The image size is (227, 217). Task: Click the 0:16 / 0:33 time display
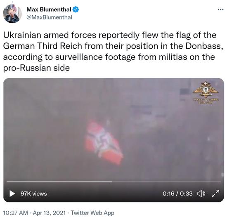pyautogui.click(x=177, y=193)
